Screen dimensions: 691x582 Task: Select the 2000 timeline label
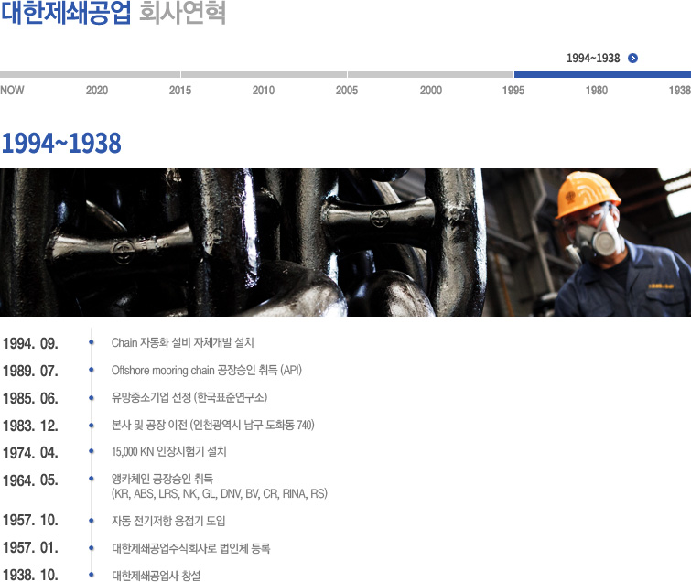tap(431, 91)
